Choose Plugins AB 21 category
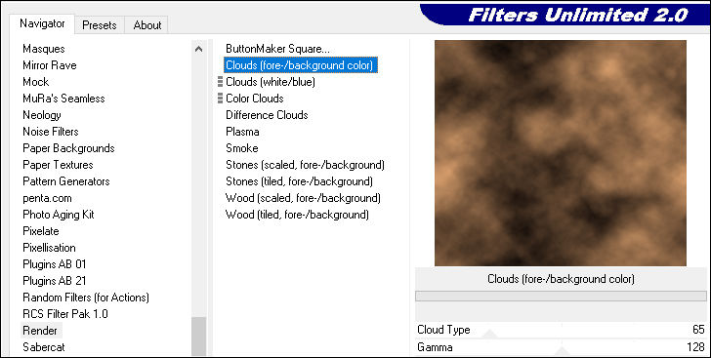This screenshot has height=358, width=711. pos(54,281)
